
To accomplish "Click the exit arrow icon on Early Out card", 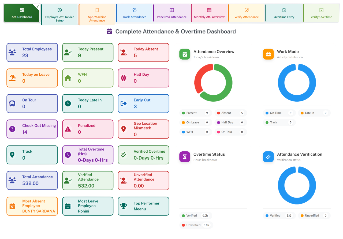I will (124, 103).
